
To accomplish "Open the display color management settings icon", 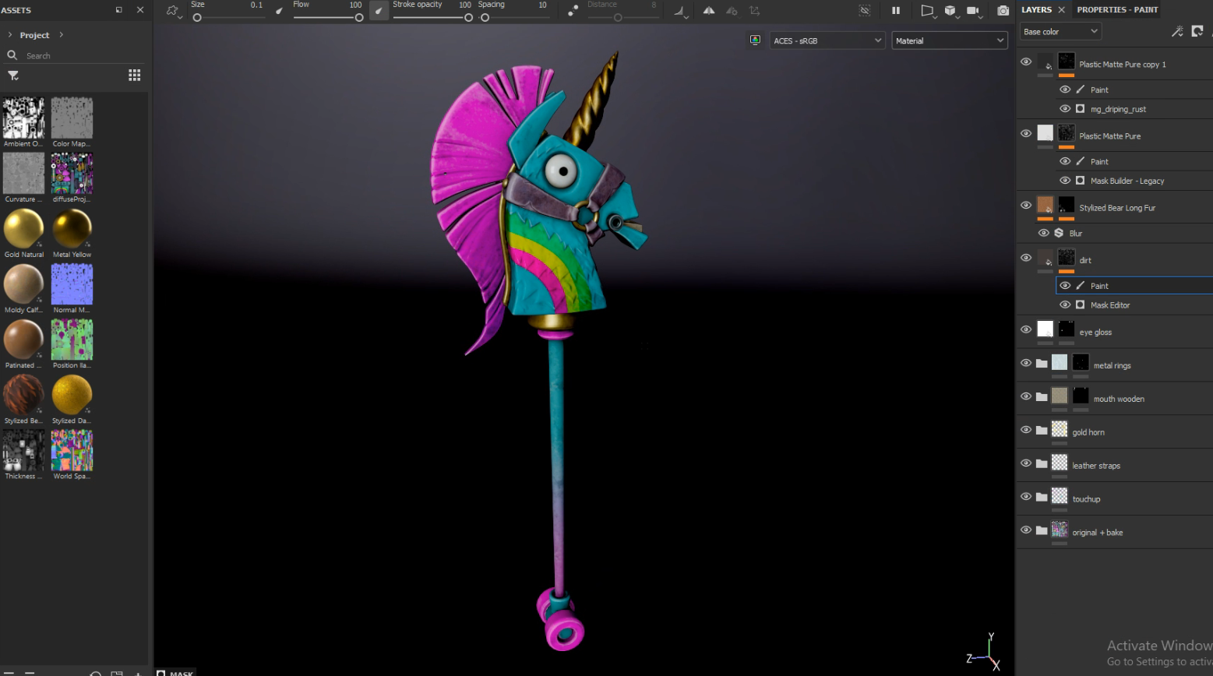I will point(754,40).
